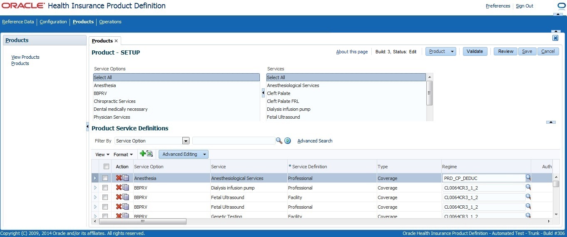
Task: Open regime lookup for PRD_CP_DEDUC
Action: 528,177
